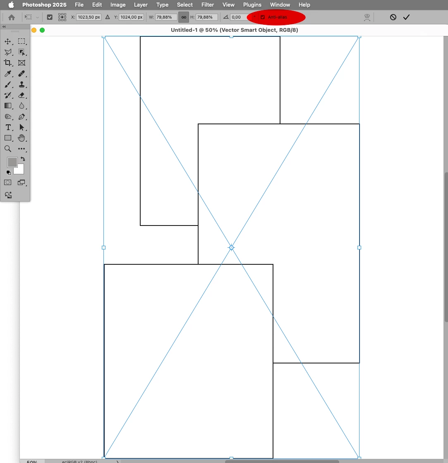This screenshot has width=448, height=463.
Task: Select the Move tool
Action: [x=8, y=41]
